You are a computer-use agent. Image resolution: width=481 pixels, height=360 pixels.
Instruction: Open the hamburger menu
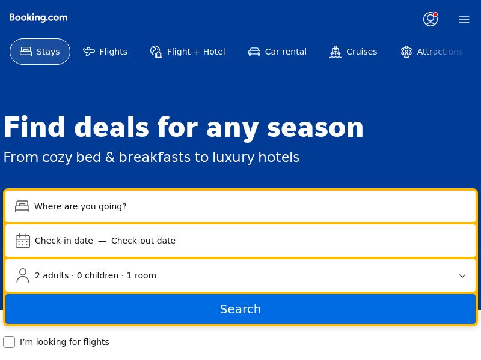[x=464, y=19]
